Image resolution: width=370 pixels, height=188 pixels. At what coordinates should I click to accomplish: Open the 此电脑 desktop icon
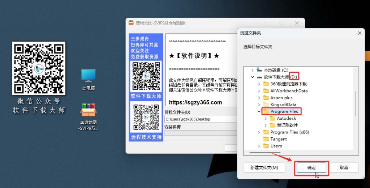click(x=89, y=79)
